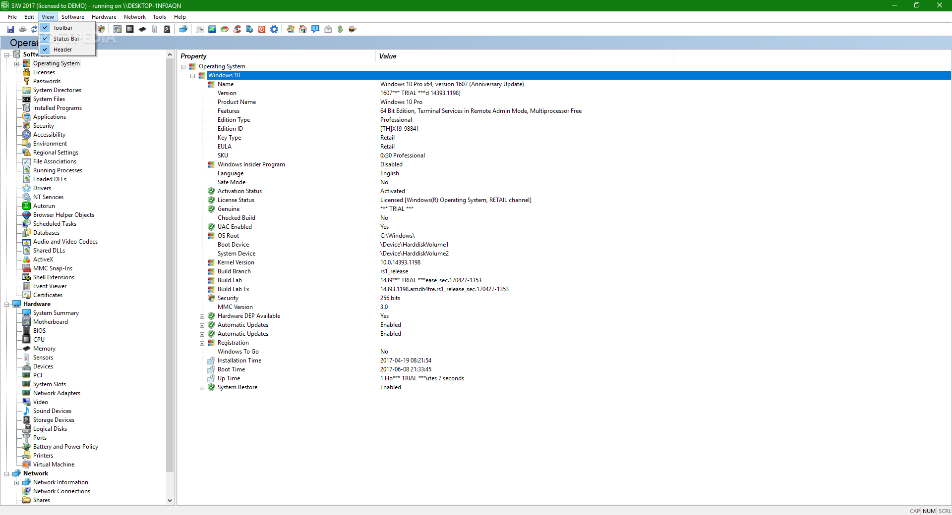Viewport: 952px width, 515px height.
Task: Click the Property column header
Action: pos(277,56)
